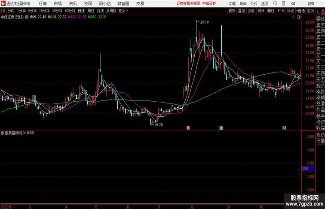Select the 周线 weekly period tab
The width and height of the screenshot is (325, 209).
[91, 11]
